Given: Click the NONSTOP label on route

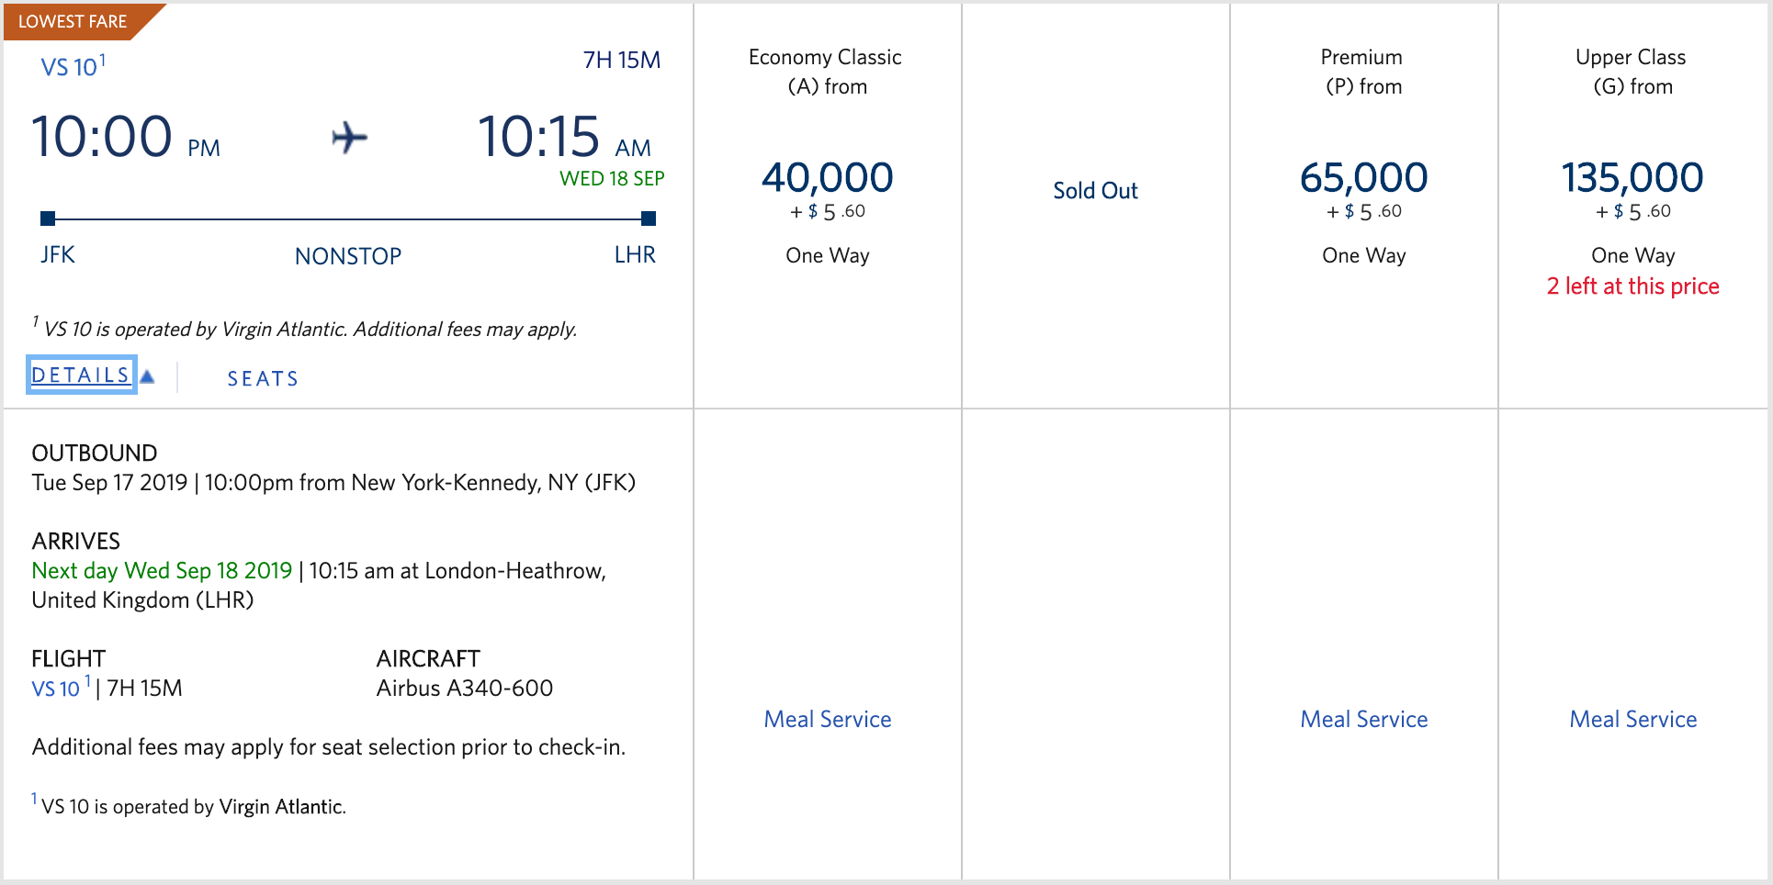Looking at the screenshot, I should coord(348,256).
